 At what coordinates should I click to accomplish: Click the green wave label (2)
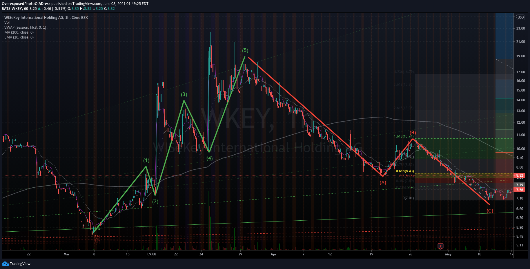click(x=155, y=202)
